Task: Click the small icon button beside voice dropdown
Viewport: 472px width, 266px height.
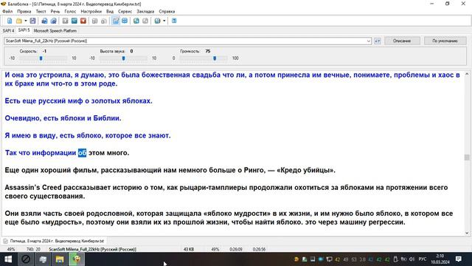Action: pyautogui.click(x=377, y=41)
